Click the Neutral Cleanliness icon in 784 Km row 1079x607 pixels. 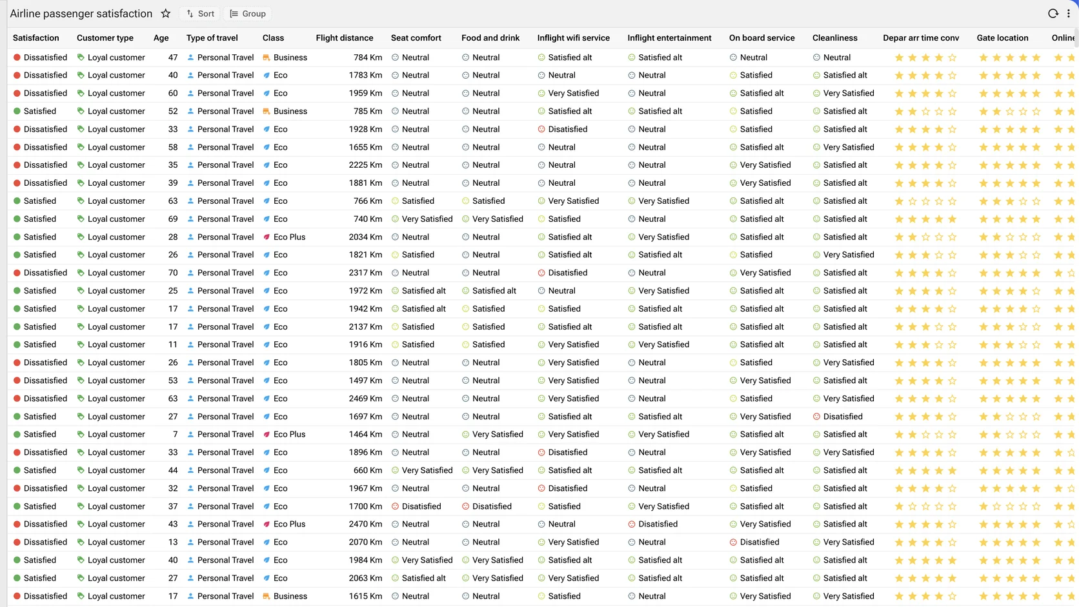click(x=817, y=57)
